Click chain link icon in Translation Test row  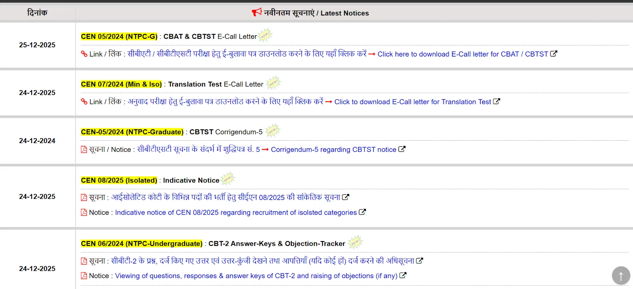[84, 102]
